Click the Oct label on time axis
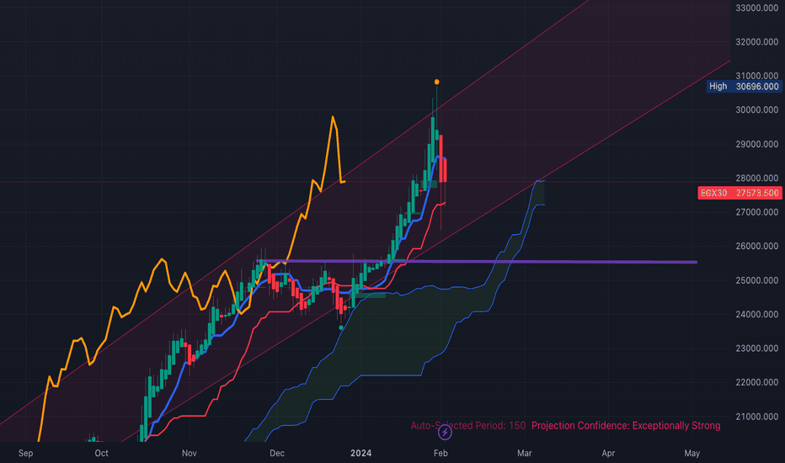The width and height of the screenshot is (785, 463). coord(102,453)
